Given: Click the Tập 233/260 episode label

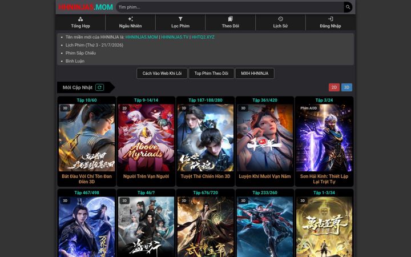Looking at the screenshot, I should click(x=265, y=193).
